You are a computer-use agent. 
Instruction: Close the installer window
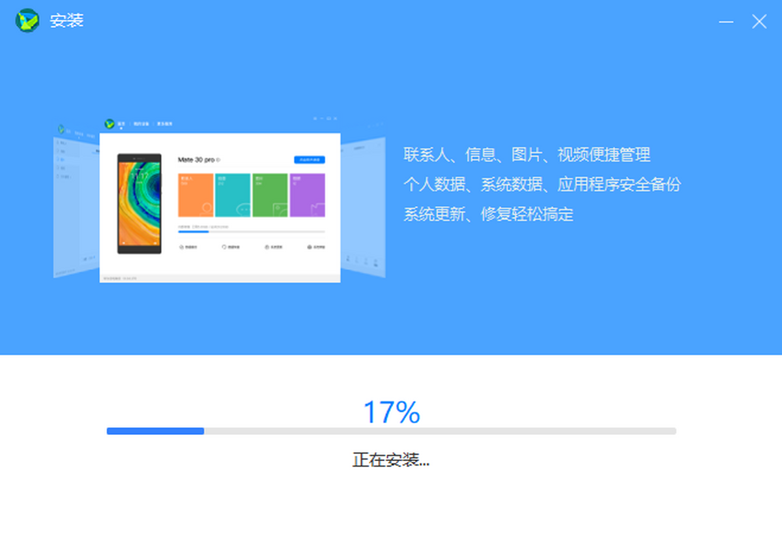click(x=759, y=22)
